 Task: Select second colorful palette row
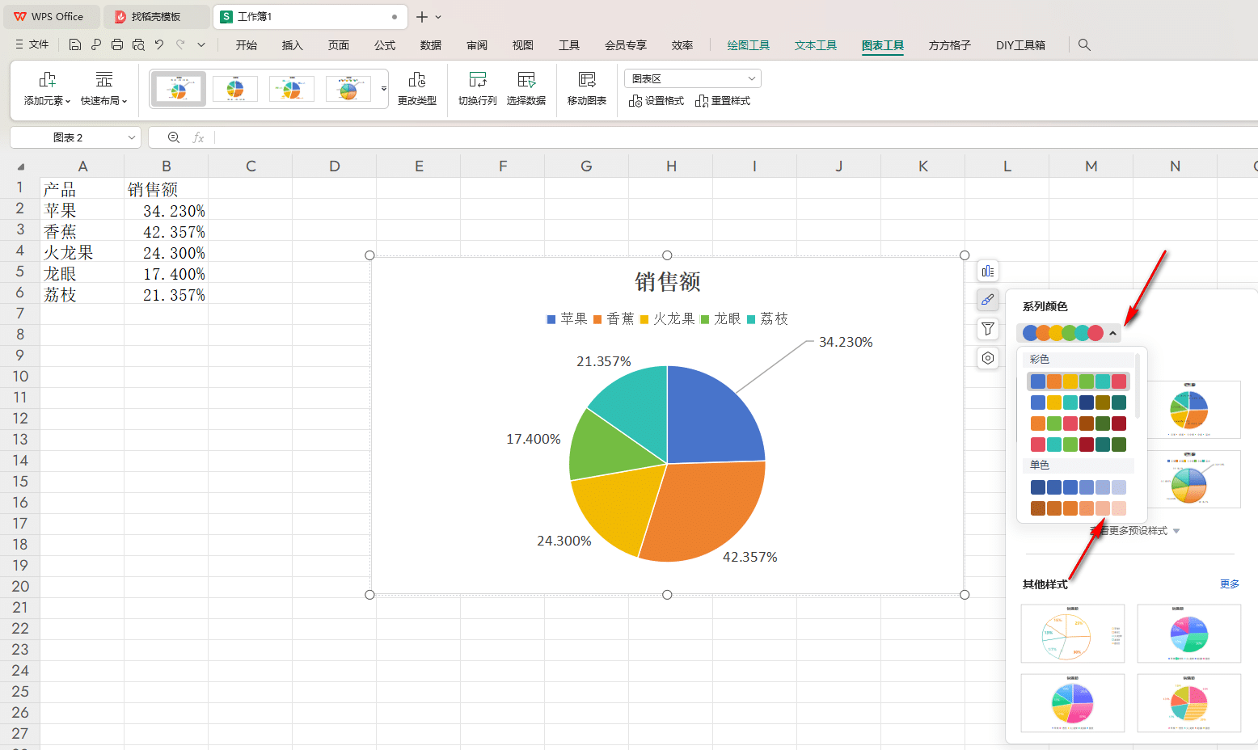click(1079, 402)
